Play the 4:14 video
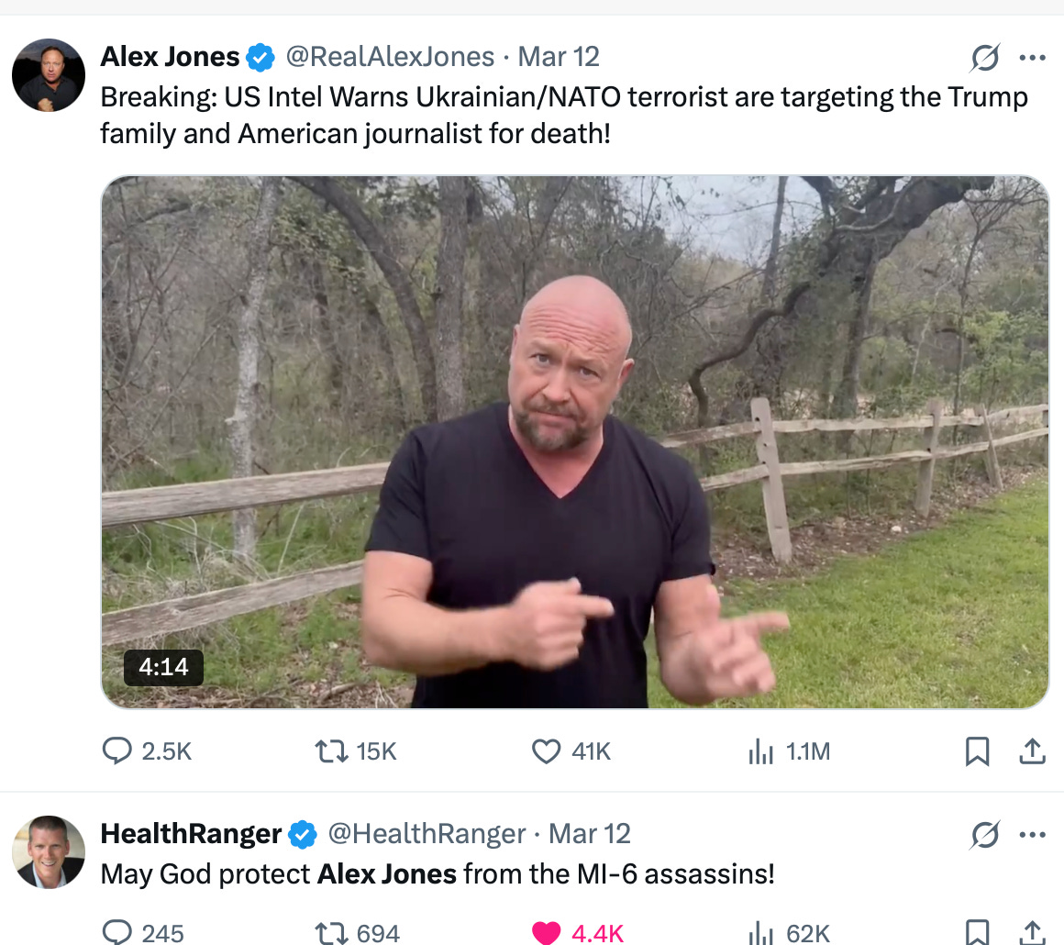 [x=575, y=442]
